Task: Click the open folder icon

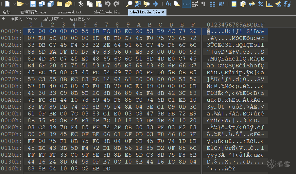Action: click(x=20, y=4)
